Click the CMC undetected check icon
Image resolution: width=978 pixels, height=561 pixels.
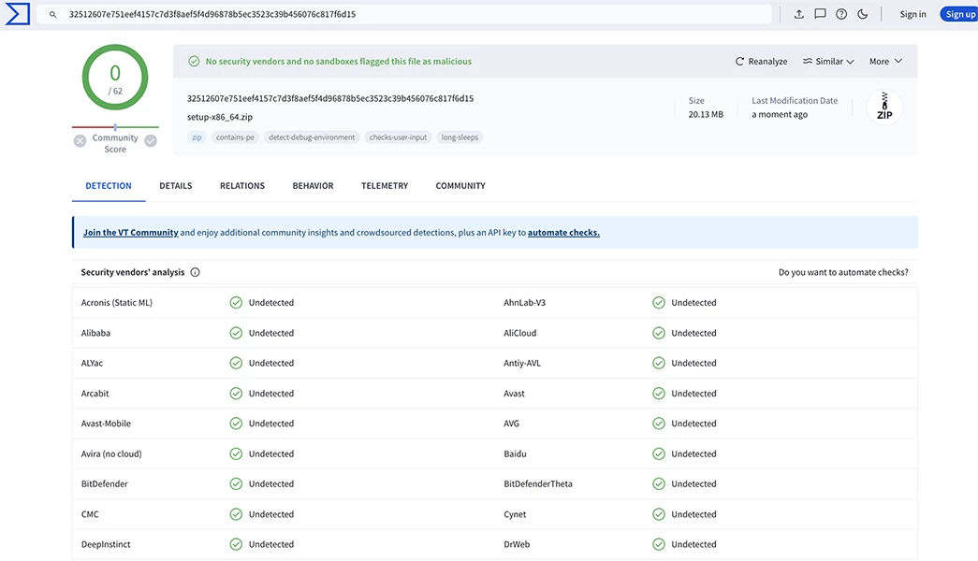point(236,514)
